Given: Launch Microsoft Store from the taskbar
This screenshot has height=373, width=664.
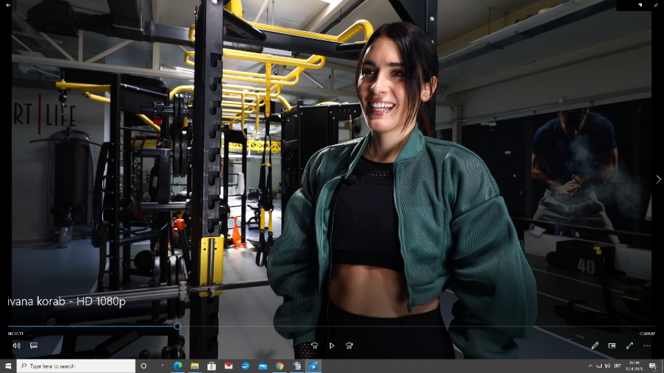Looking at the screenshot, I should (x=211, y=366).
